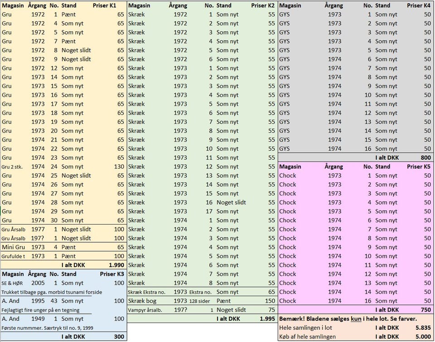
Task: Click 'Noget slidt' in Gru 1972 no. 8 row
Action: (x=76, y=50)
